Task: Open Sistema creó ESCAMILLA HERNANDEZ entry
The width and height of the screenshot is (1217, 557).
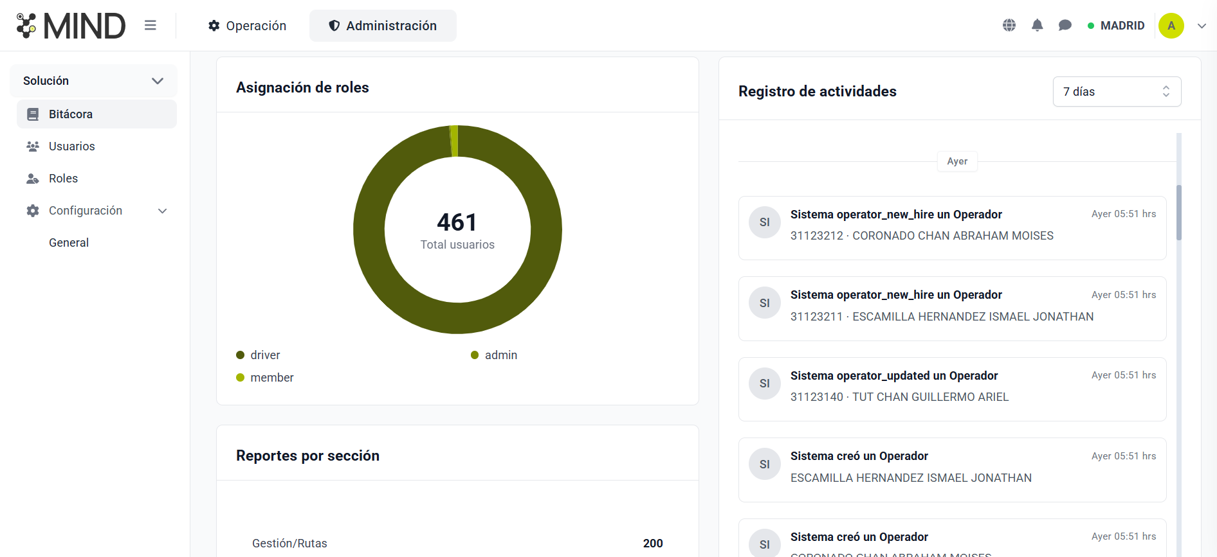Action: (952, 470)
